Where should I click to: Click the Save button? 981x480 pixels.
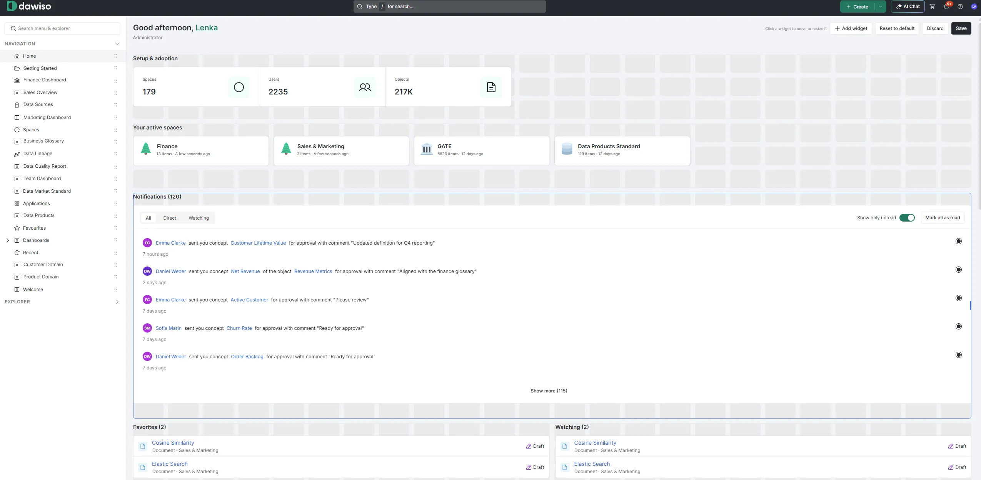(x=961, y=28)
